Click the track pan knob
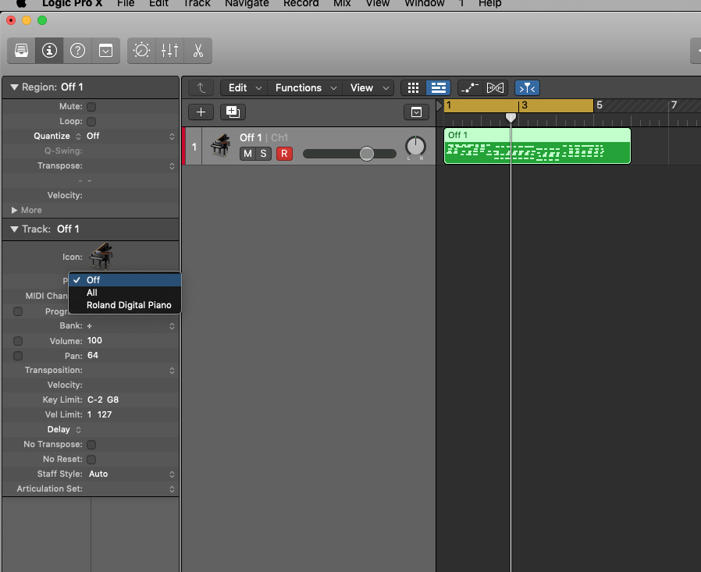Screen dimensions: 701x572 click(x=415, y=147)
